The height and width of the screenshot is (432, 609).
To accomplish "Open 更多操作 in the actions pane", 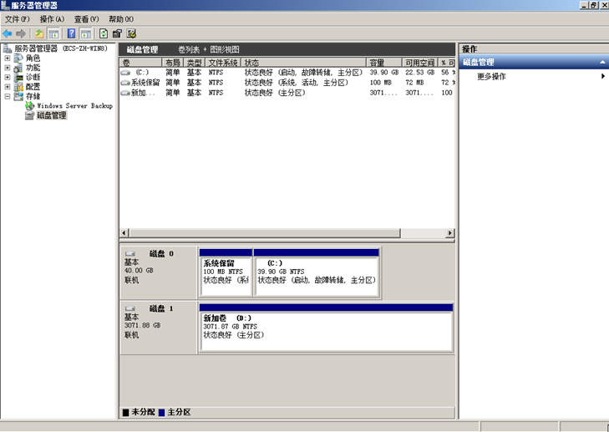I will pyautogui.click(x=491, y=77).
